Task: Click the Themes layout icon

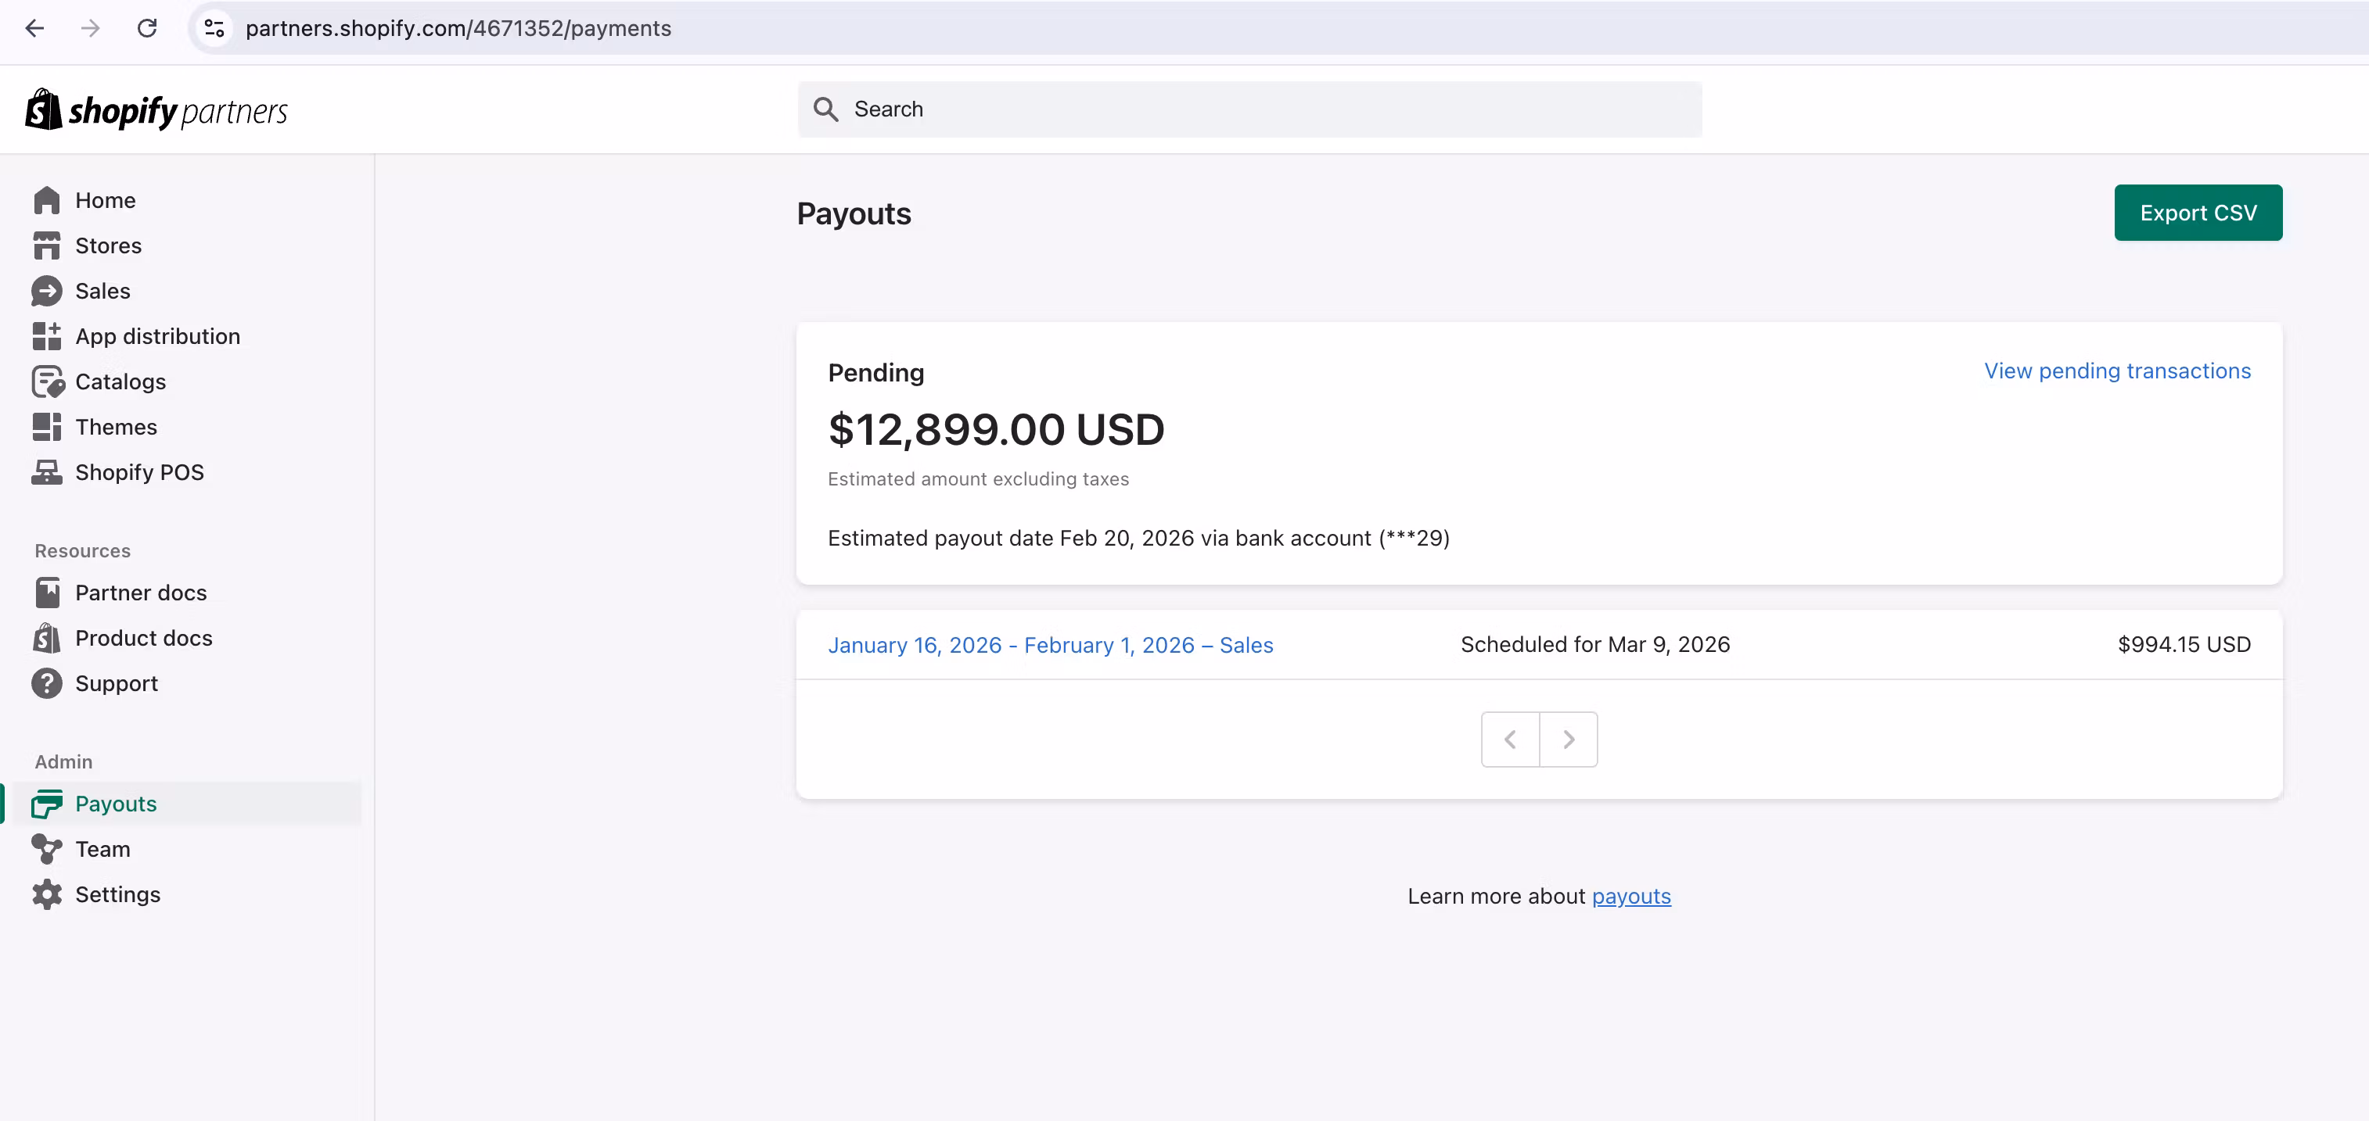Action: pos(47,428)
